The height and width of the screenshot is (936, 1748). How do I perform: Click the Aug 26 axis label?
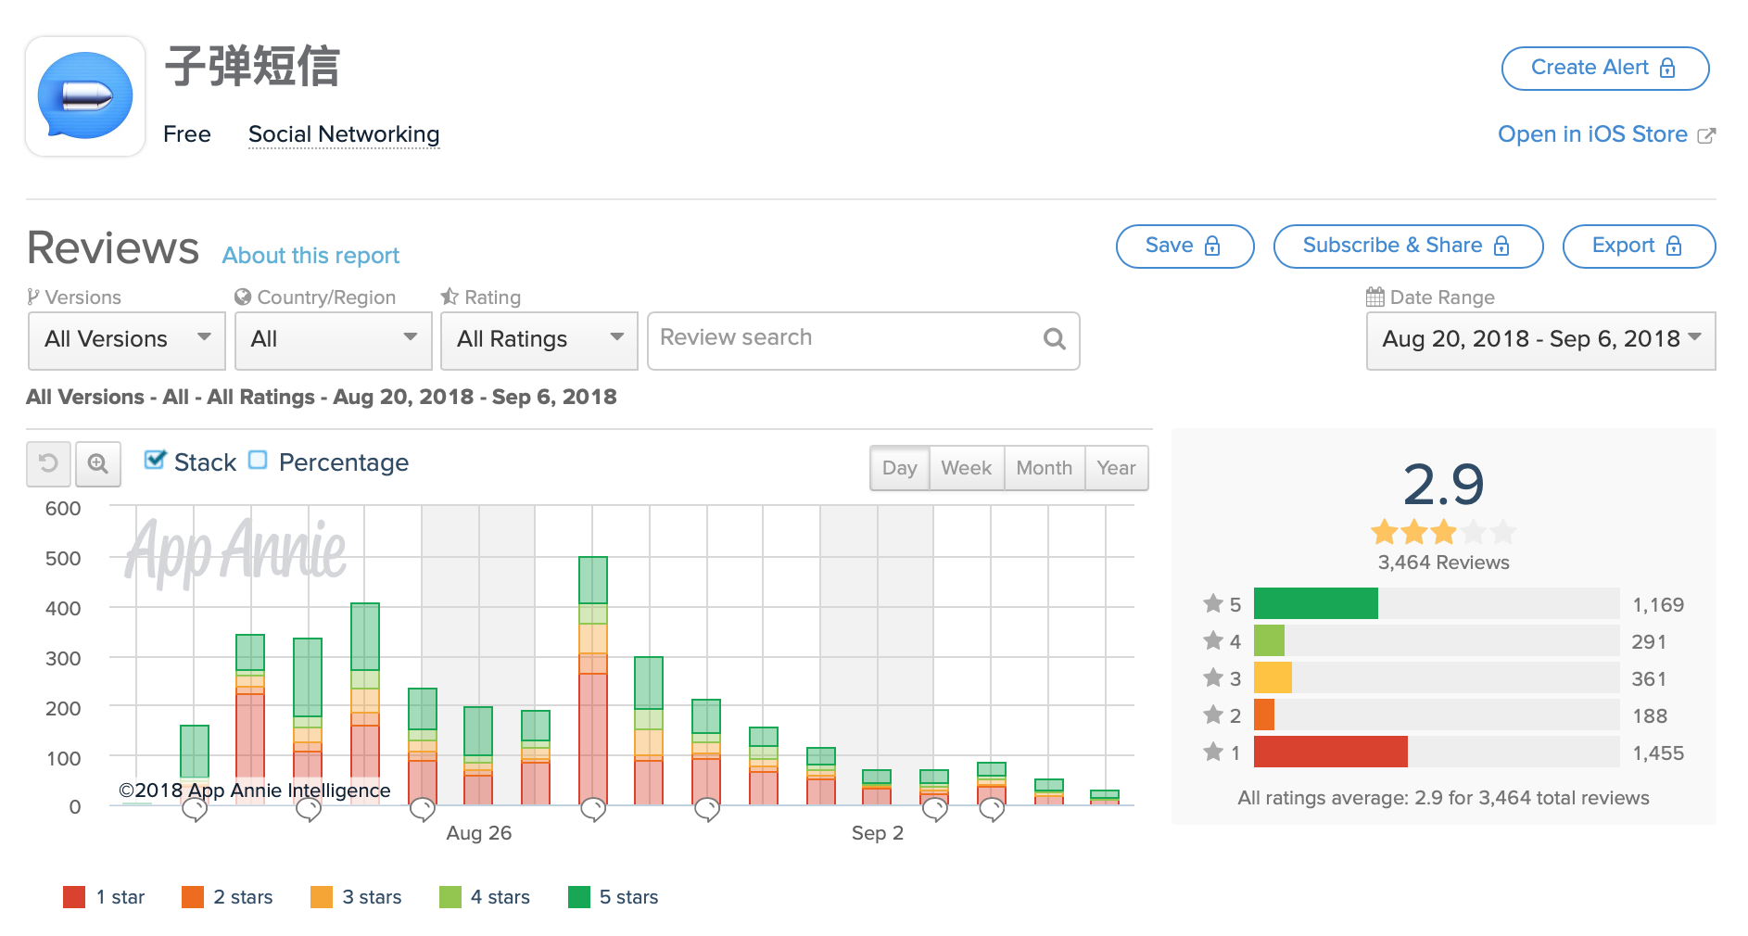pyautogui.click(x=479, y=833)
